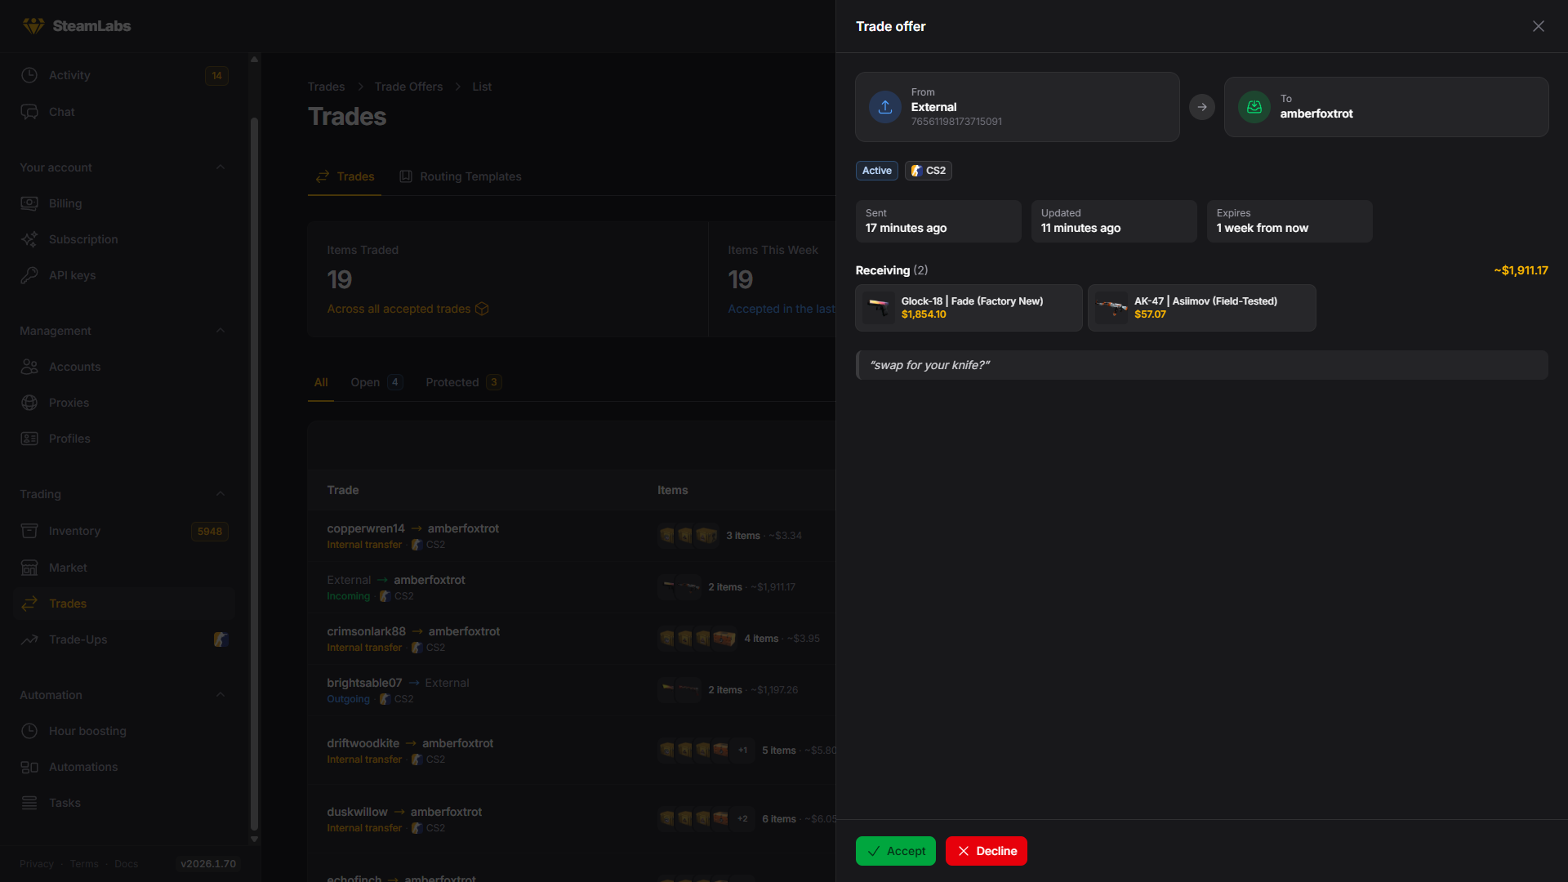Select the All filter tab
This screenshot has width=1568, height=882.
pos(321,382)
